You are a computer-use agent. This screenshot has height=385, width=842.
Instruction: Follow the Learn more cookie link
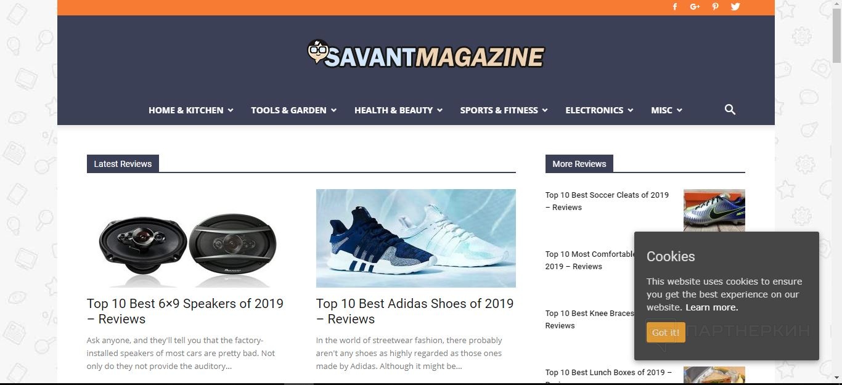click(711, 307)
